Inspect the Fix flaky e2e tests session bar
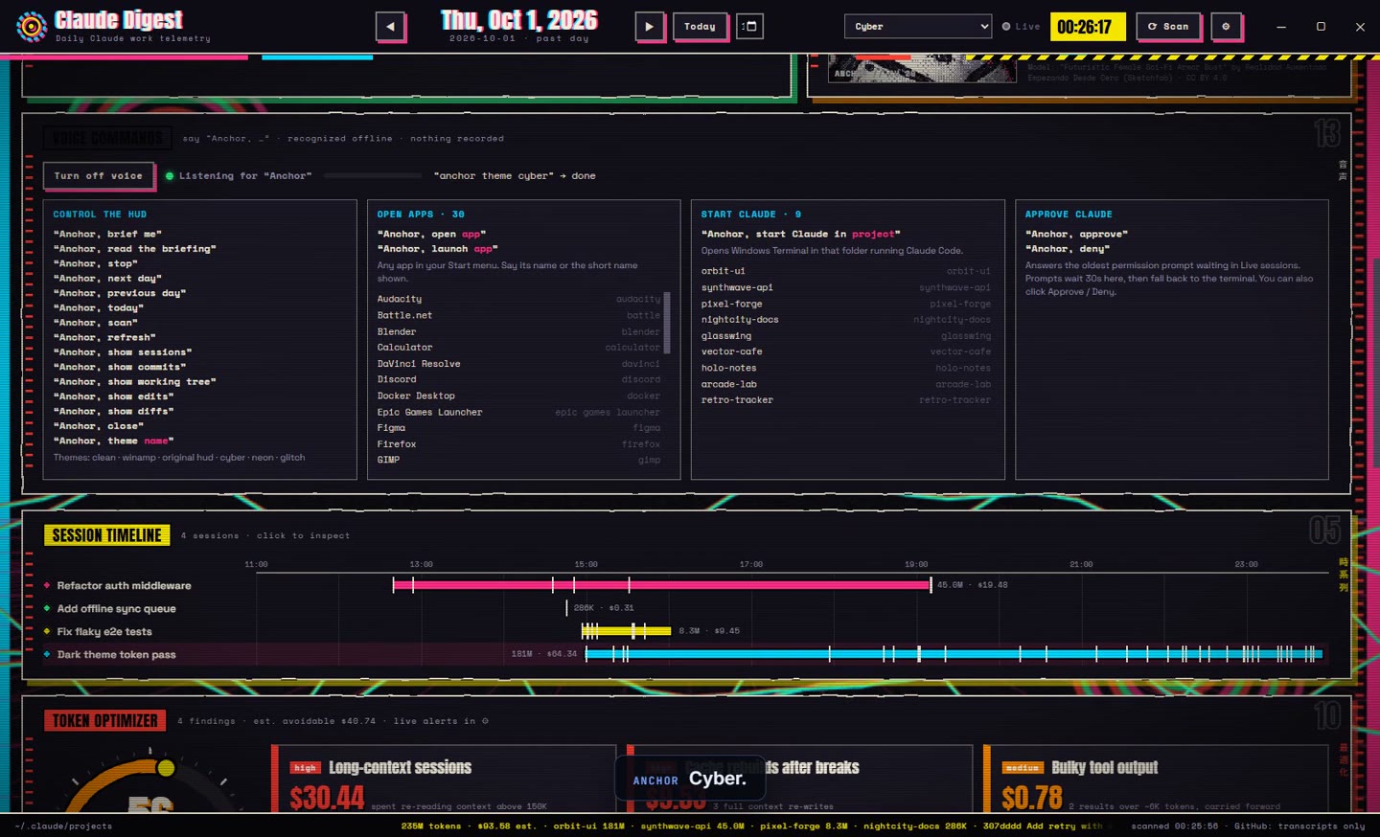 coord(627,631)
